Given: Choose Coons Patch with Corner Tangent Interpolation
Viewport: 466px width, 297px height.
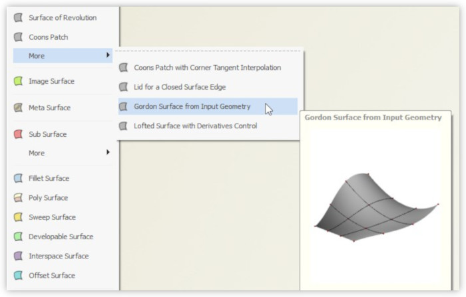Looking at the screenshot, I should [208, 67].
